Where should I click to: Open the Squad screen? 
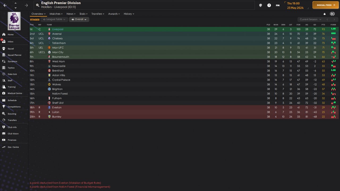[x=11, y=49]
